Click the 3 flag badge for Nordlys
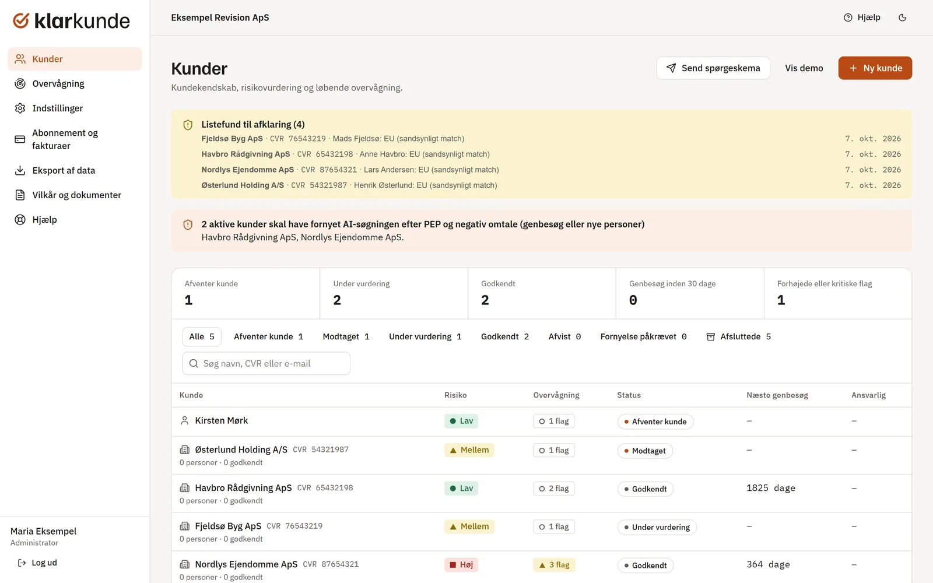The image size is (933, 583). [x=553, y=565]
